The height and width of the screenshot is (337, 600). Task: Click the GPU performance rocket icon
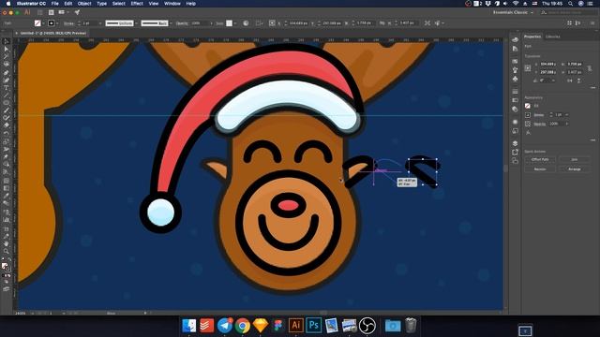[x=77, y=12]
